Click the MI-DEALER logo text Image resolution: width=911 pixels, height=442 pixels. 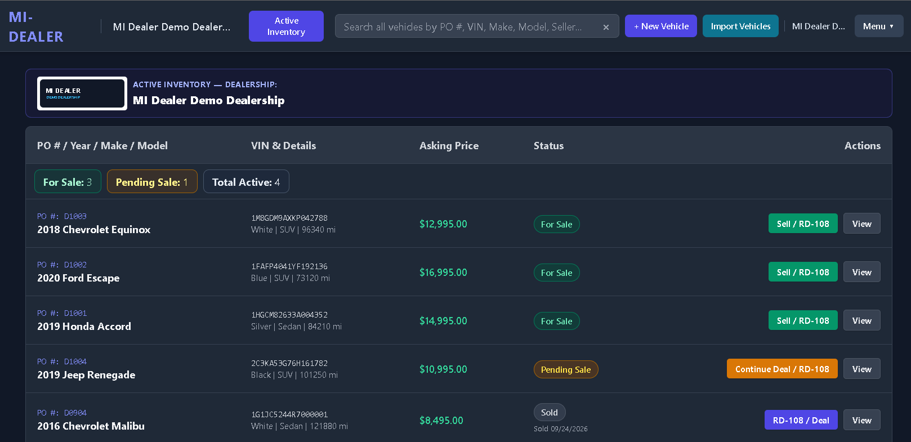tap(36, 26)
